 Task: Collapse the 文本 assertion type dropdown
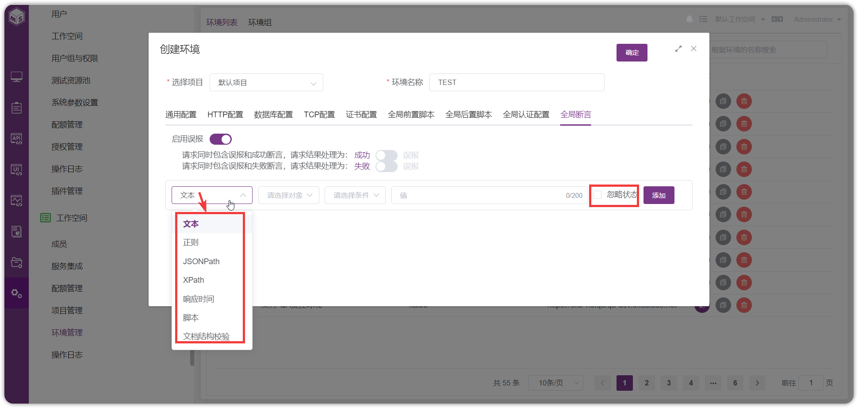pos(212,195)
